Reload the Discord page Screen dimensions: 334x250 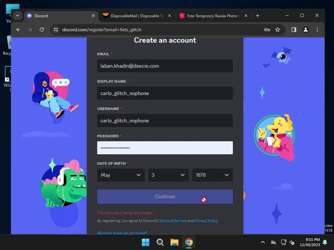tap(42, 30)
